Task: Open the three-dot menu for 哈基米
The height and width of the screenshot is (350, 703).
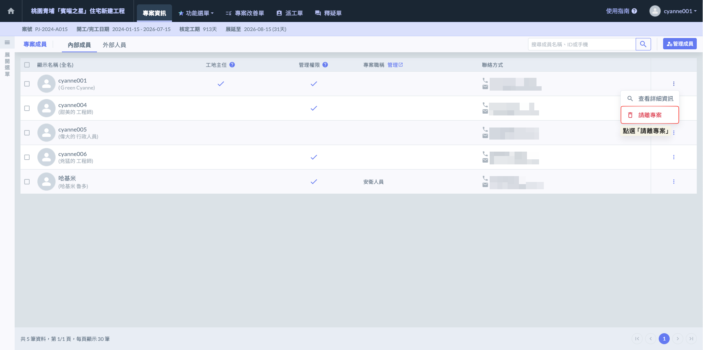Action: coord(673,182)
